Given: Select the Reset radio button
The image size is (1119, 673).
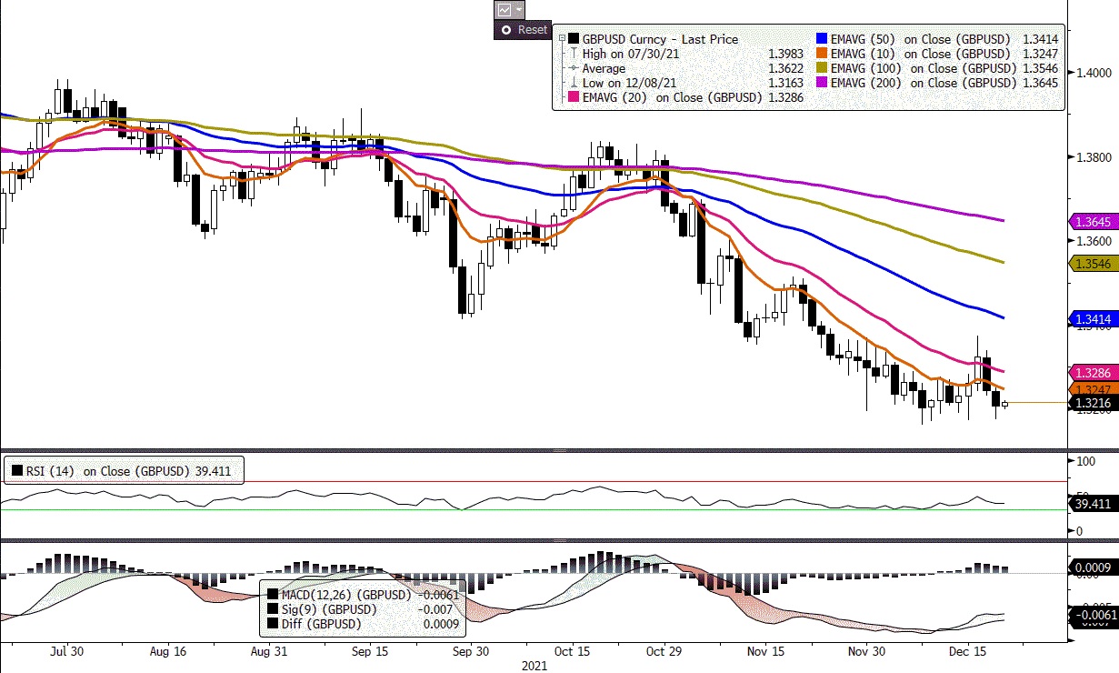Looking at the screenshot, I should click(506, 29).
